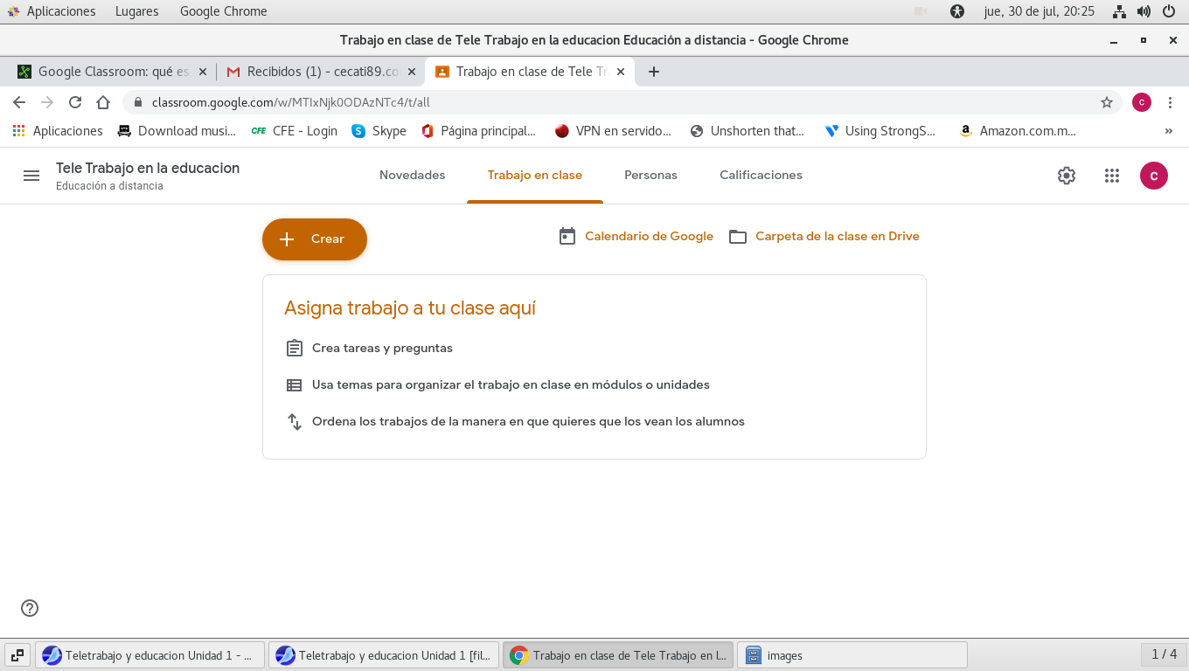Viewport: 1189px width, 671px height.
Task: Switch to the Personas tab
Action: click(650, 175)
